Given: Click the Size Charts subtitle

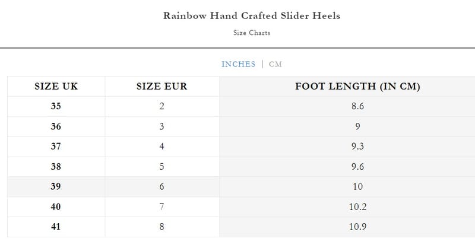Looking at the screenshot, I should (252, 33).
